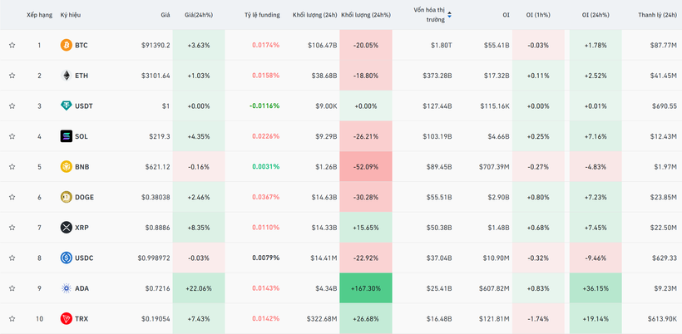Click the BNB coin icon
Screen dimensions: 682x334
tap(66, 167)
